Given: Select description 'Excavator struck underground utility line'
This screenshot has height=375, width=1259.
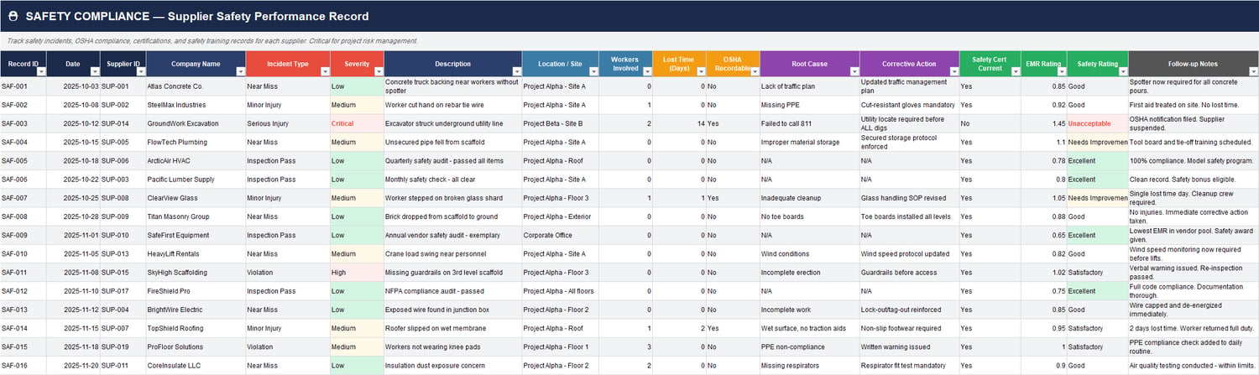Looking at the screenshot, I should click(x=452, y=123).
